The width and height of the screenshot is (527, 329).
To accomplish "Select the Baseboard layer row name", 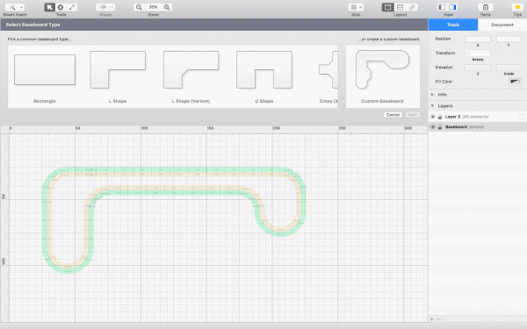I will click(x=456, y=127).
